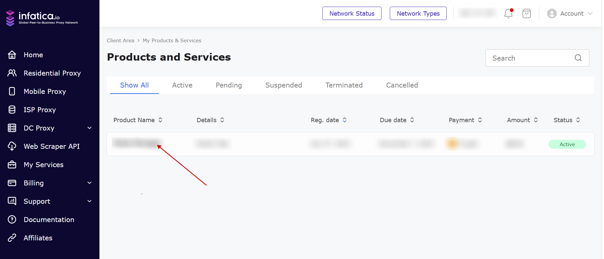Click the Network Status button

pyautogui.click(x=352, y=13)
